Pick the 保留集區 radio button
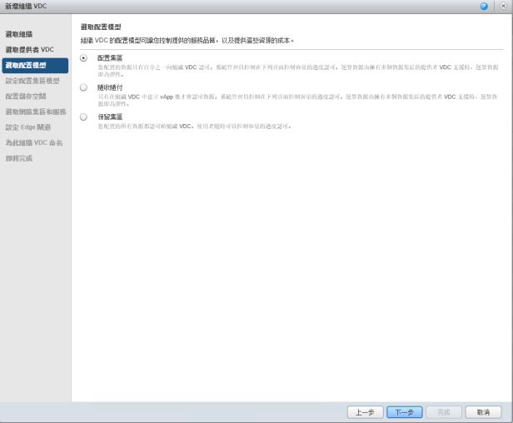 pyautogui.click(x=83, y=117)
